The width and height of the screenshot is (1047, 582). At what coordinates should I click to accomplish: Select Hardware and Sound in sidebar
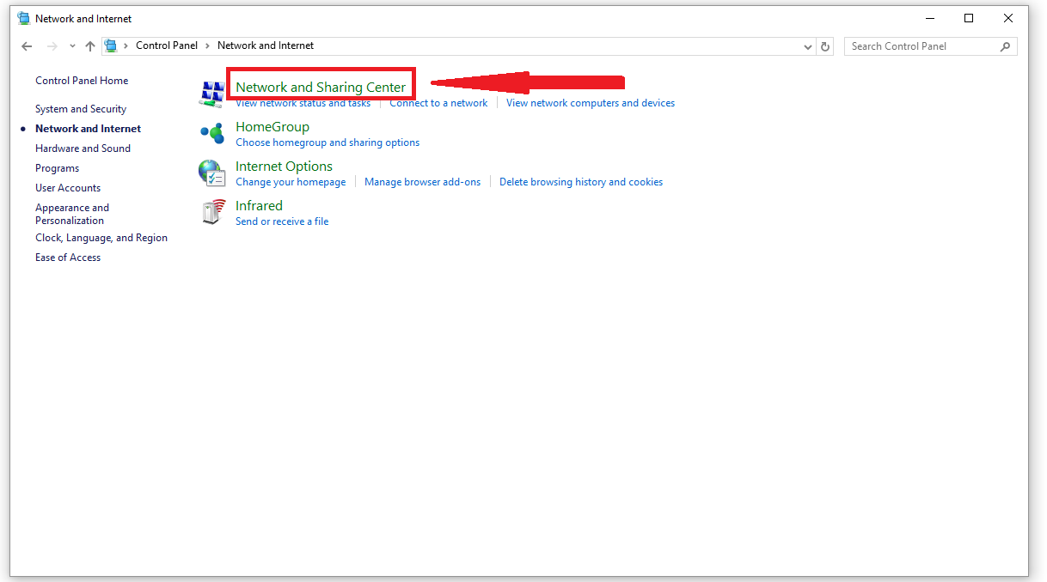[x=83, y=149]
